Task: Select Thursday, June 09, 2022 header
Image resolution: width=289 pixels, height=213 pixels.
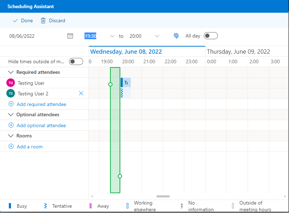Action: [x=238, y=52]
